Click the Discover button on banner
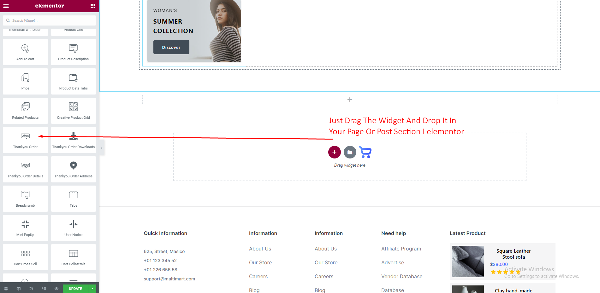Image resolution: width=600 pixels, height=293 pixels. (x=171, y=47)
